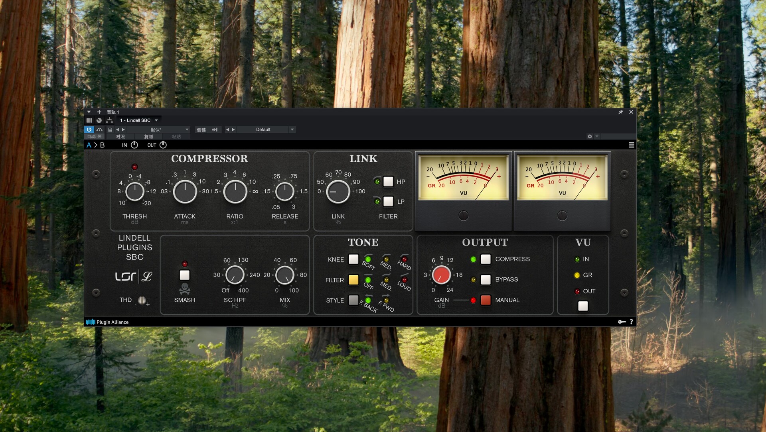Viewport: 766px width, 432px height.
Task: Open the plugin hamburger menu
Action: pyautogui.click(x=632, y=145)
